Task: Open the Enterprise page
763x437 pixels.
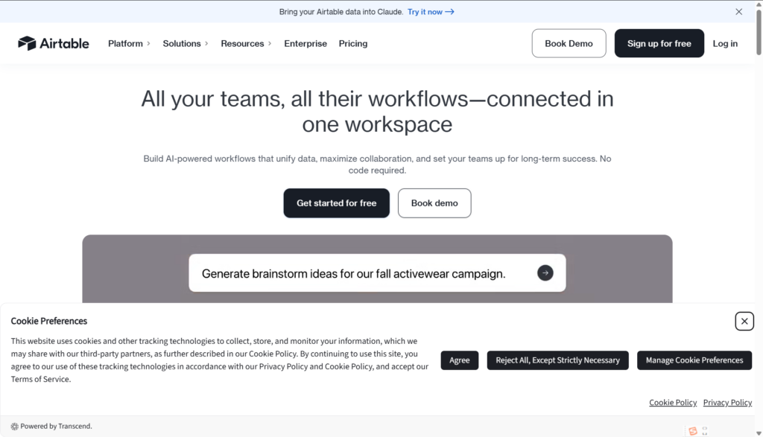Action: tap(305, 43)
